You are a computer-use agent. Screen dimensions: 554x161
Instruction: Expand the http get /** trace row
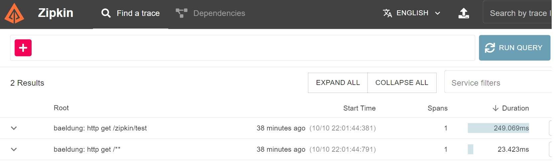[14, 149]
